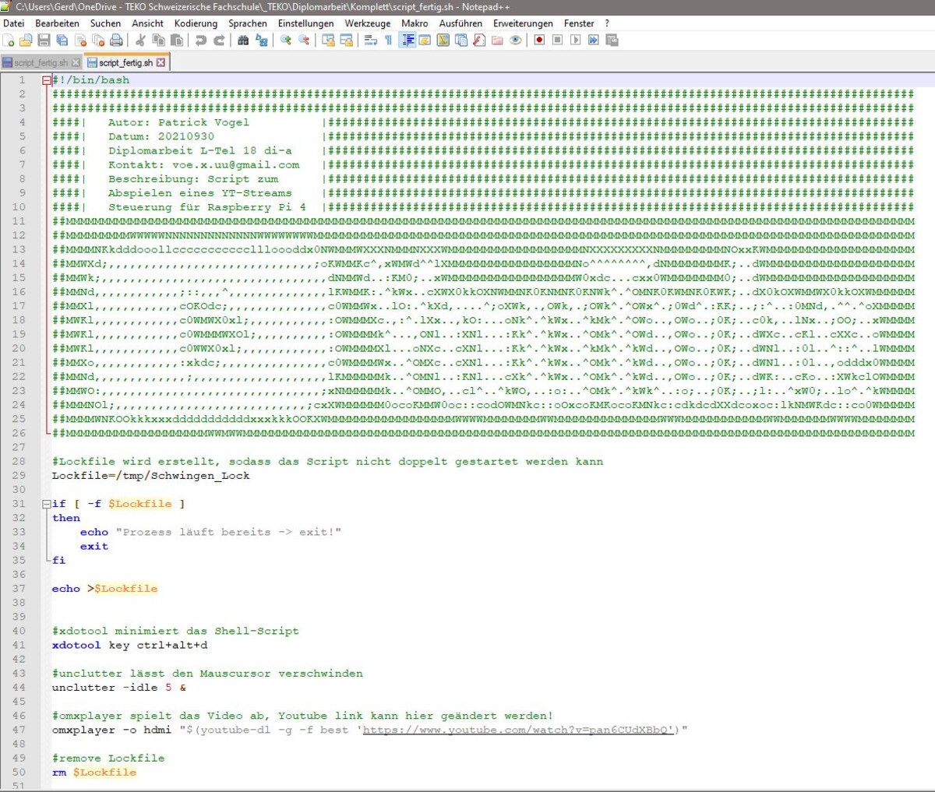935x792 pixels.
Task: Collapse the fold marker at line 1
Action: [x=47, y=80]
